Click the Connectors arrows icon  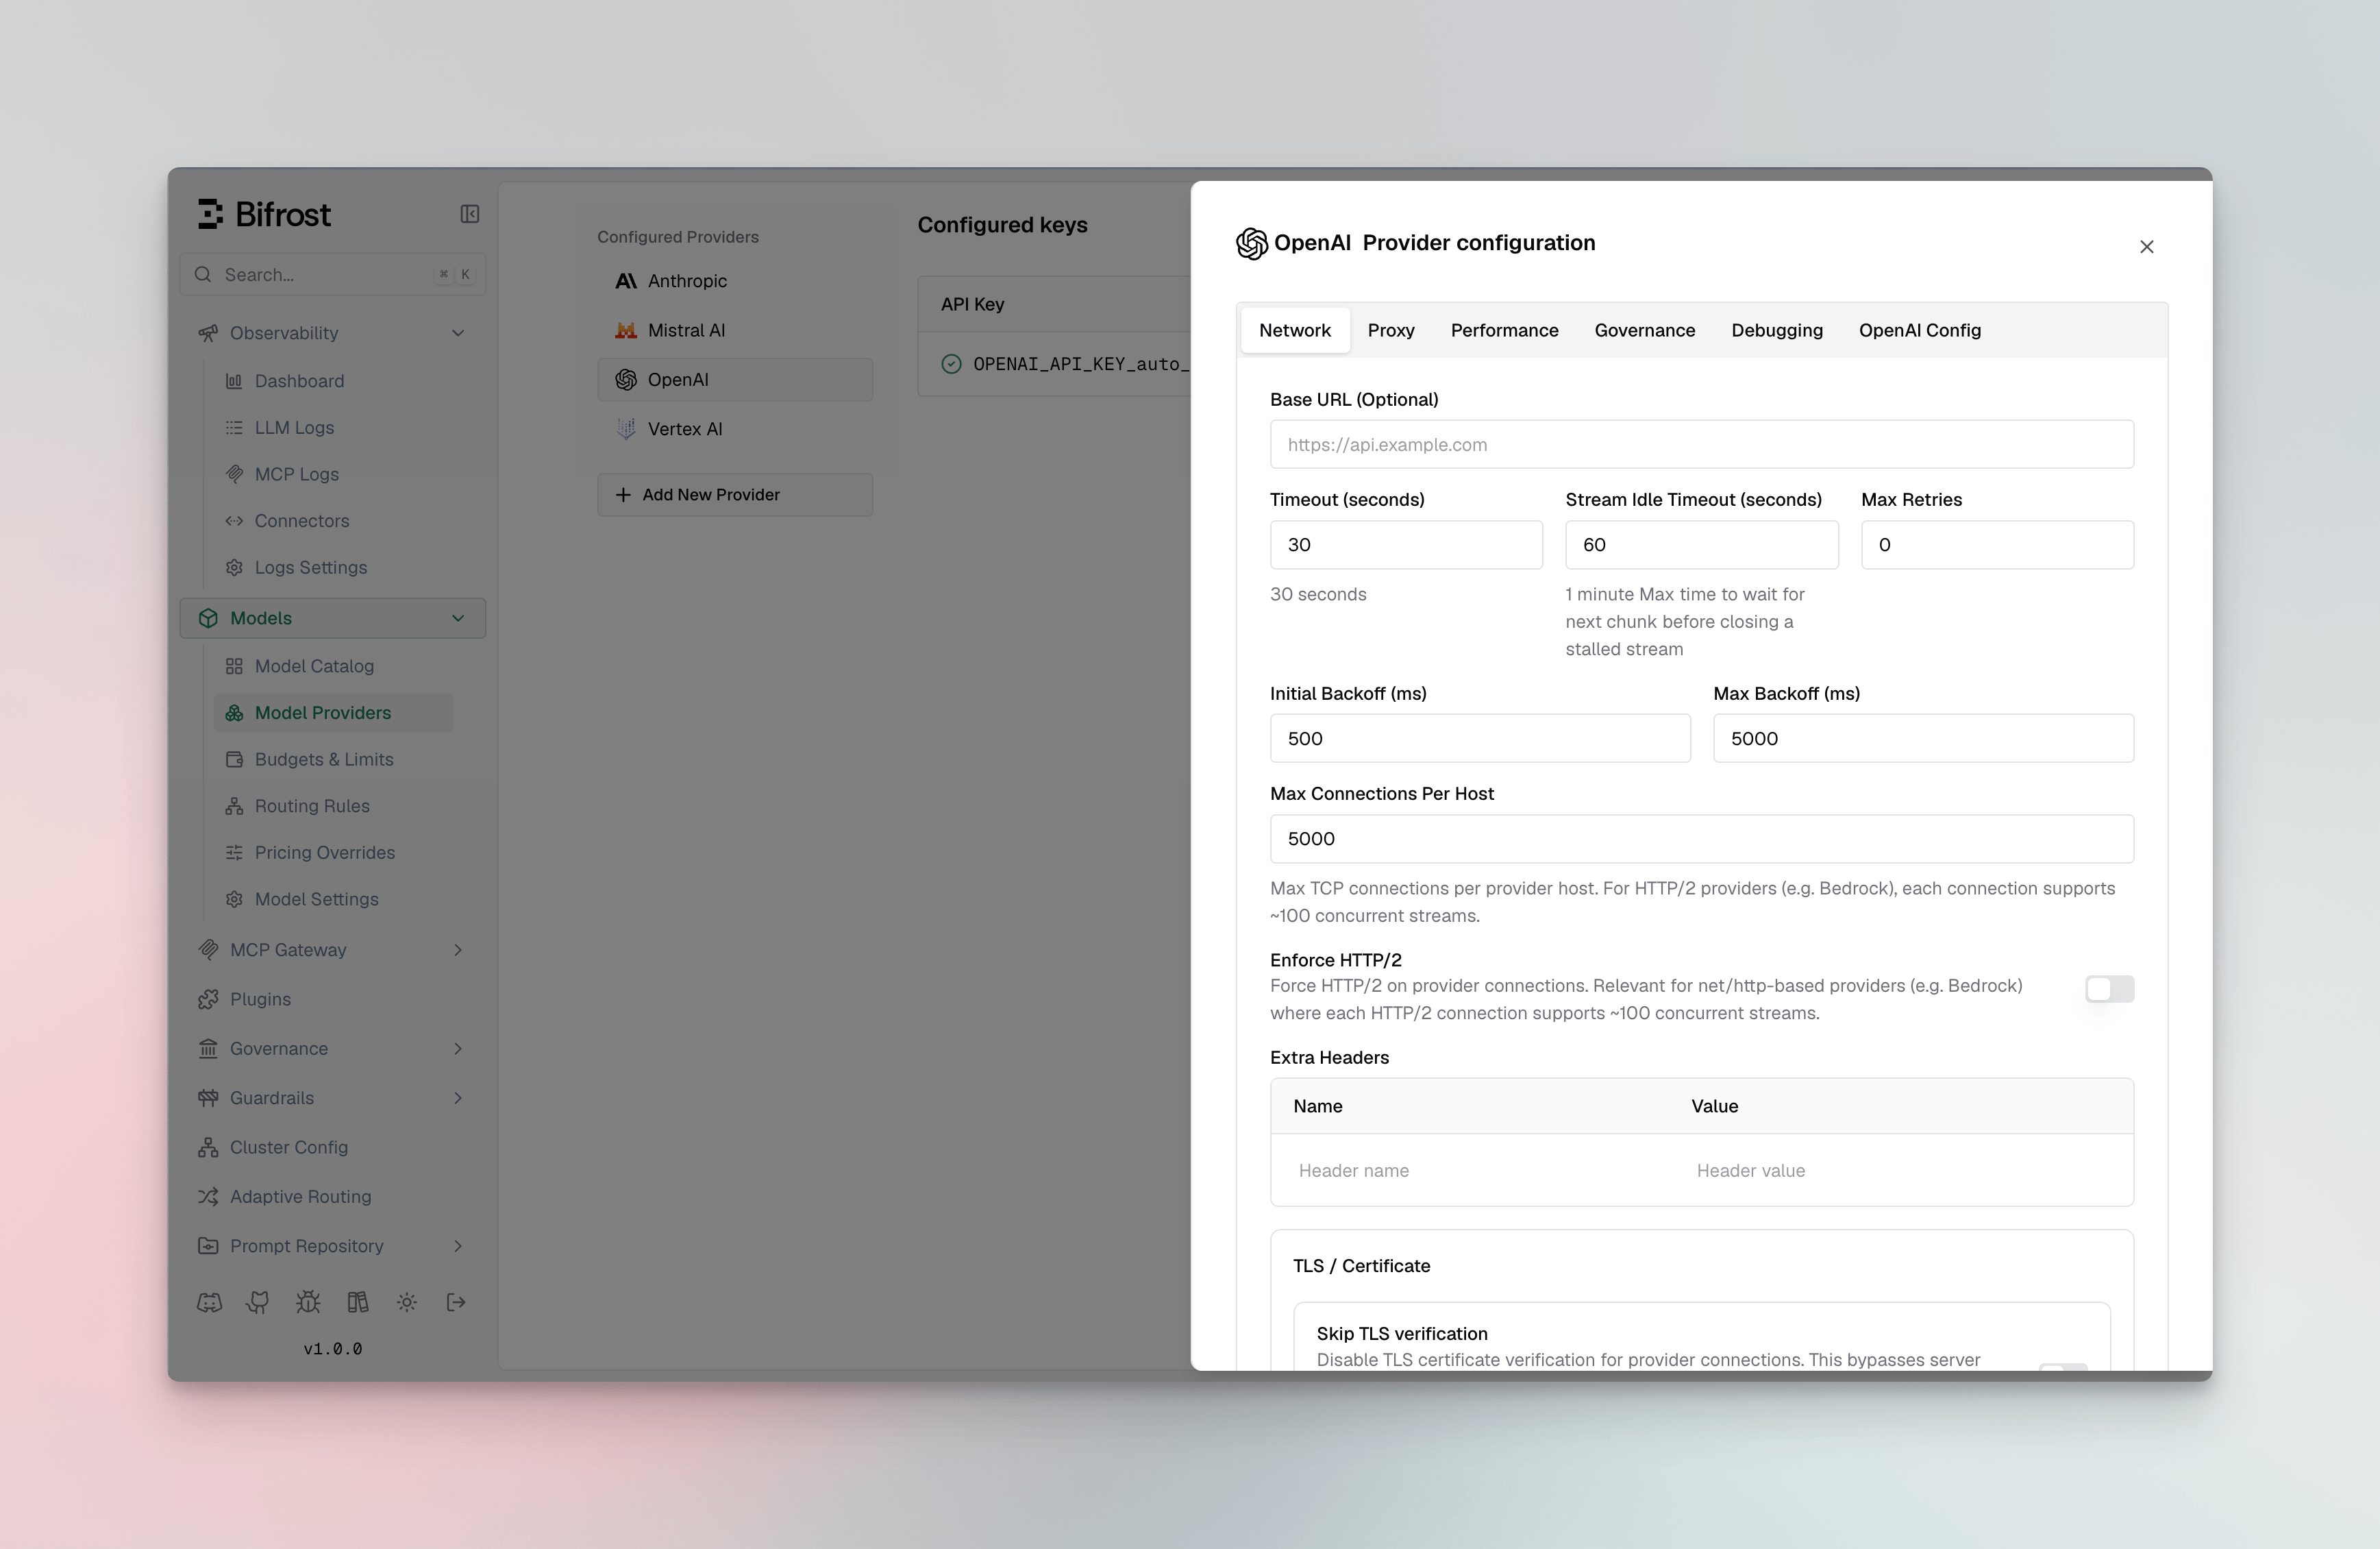pos(234,522)
